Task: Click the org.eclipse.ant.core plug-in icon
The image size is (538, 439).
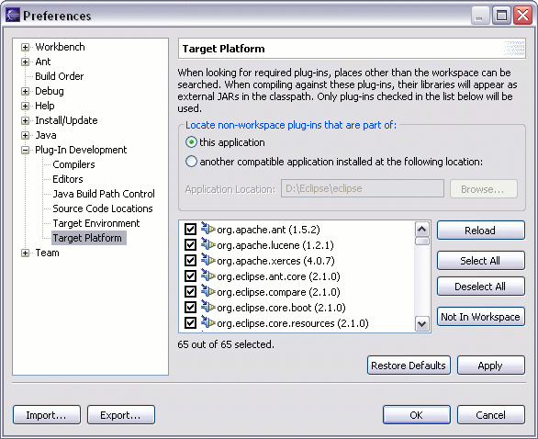Action: (207, 276)
